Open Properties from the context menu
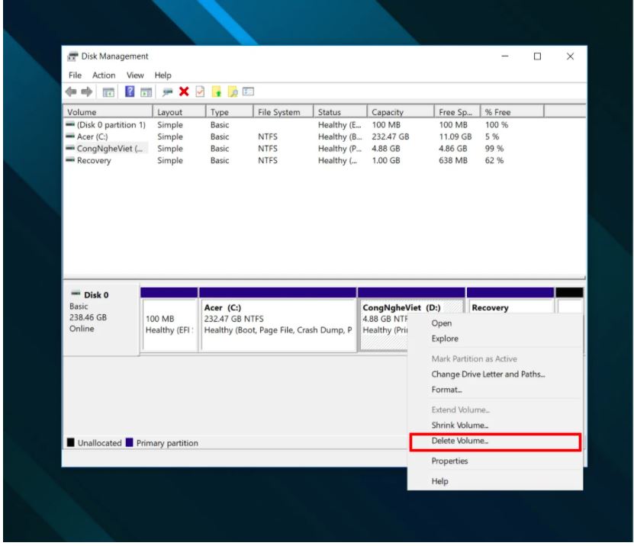Viewport: 634px width, 546px height. 449,461
